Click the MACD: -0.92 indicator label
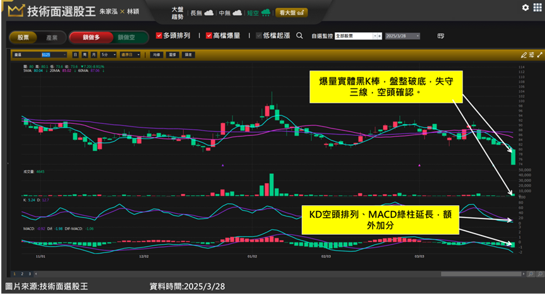 click(x=34, y=229)
